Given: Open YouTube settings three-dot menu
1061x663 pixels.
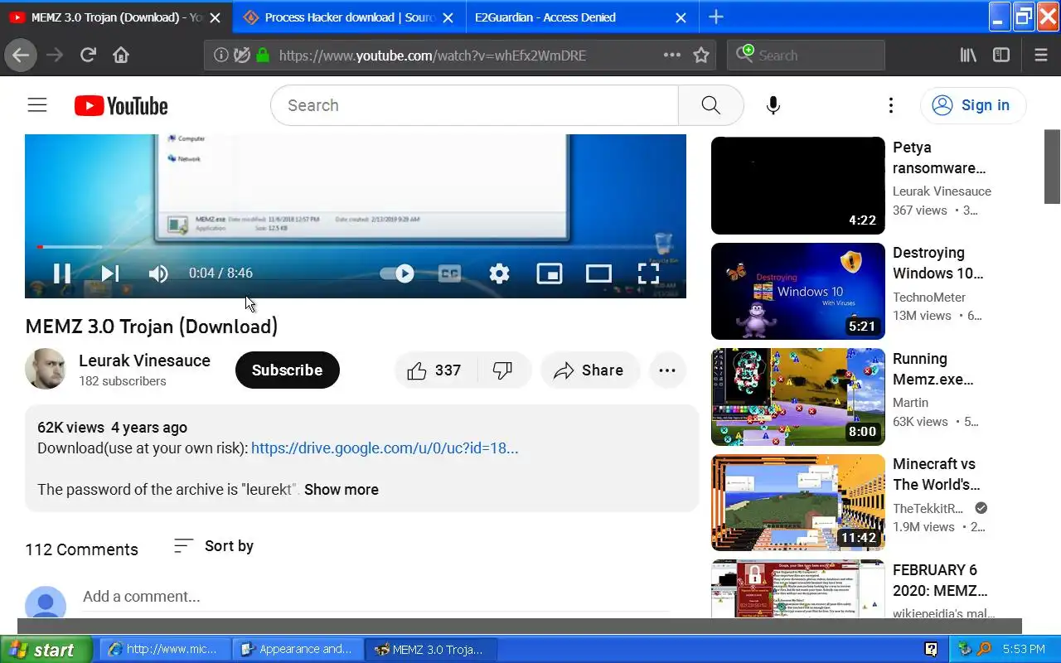Looking at the screenshot, I should [x=891, y=105].
